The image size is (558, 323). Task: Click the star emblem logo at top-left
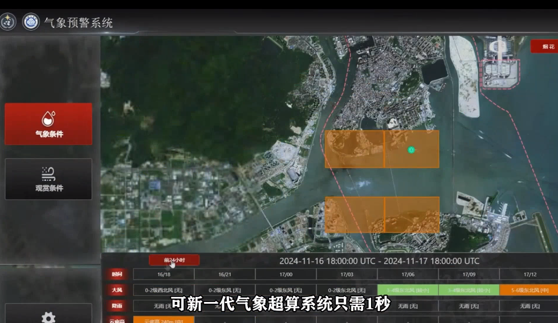(7, 22)
